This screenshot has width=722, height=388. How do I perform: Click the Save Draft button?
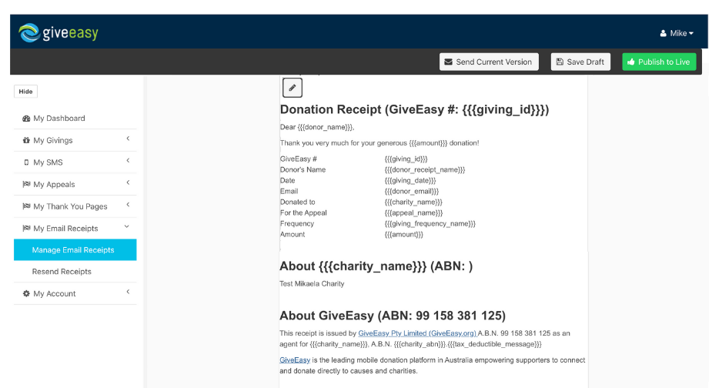coord(580,62)
